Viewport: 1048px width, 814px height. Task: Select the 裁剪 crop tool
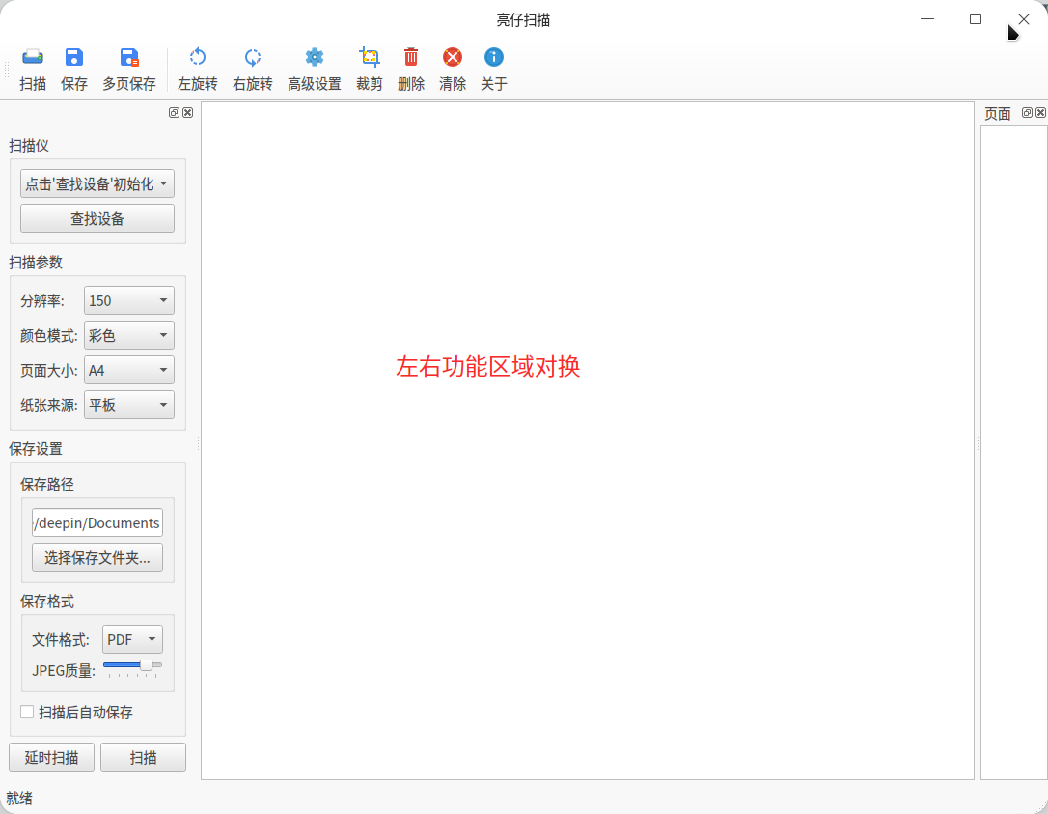[369, 58]
